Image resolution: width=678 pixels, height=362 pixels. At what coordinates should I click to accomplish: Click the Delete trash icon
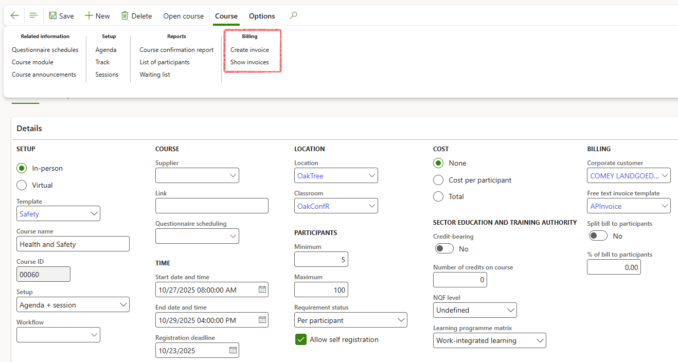pos(124,16)
